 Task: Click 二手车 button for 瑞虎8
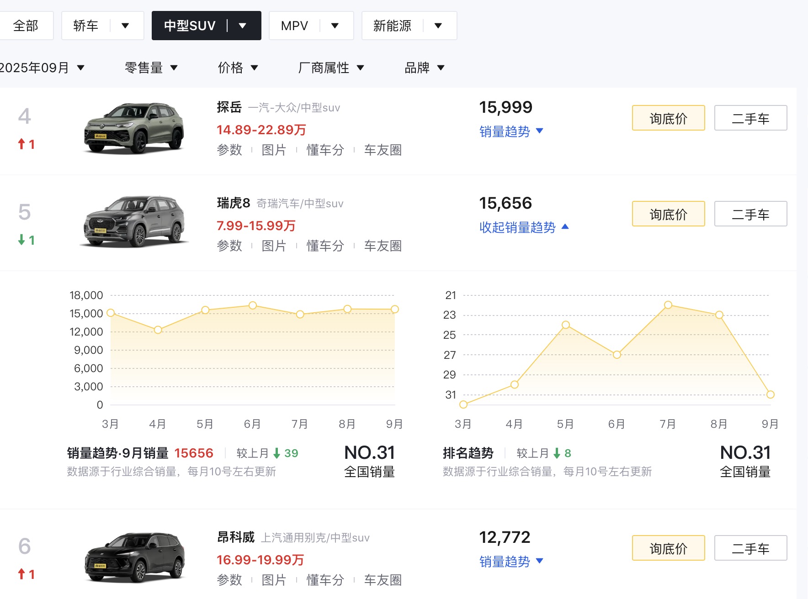tap(750, 214)
